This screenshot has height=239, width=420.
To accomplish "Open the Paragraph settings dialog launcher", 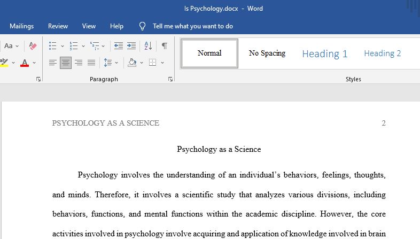I will tap(170, 79).
